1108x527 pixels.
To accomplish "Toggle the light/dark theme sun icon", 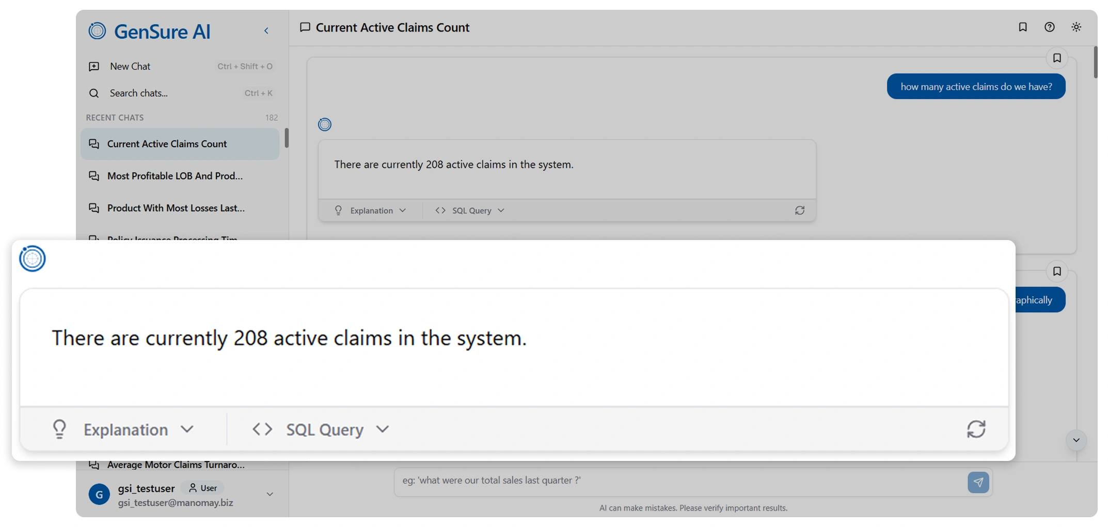I will click(x=1076, y=27).
